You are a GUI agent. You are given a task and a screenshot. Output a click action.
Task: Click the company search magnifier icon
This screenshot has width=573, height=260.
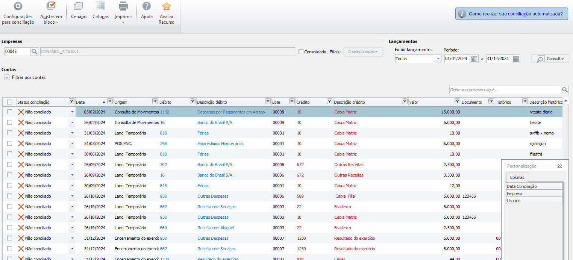(35, 51)
